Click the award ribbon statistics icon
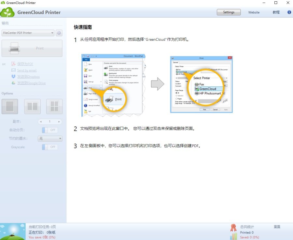This screenshot has width=293, height=240. (x=233, y=228)
